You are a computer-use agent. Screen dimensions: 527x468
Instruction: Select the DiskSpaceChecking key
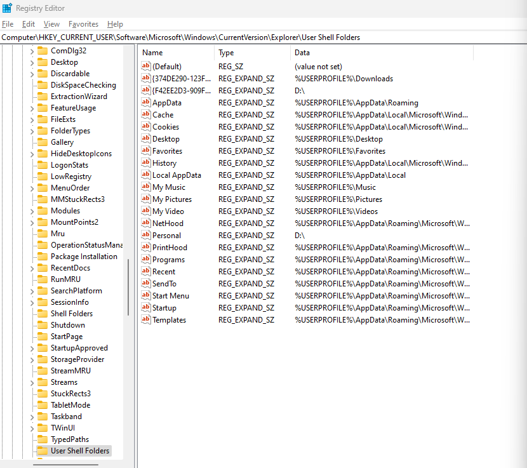(83, 85)
